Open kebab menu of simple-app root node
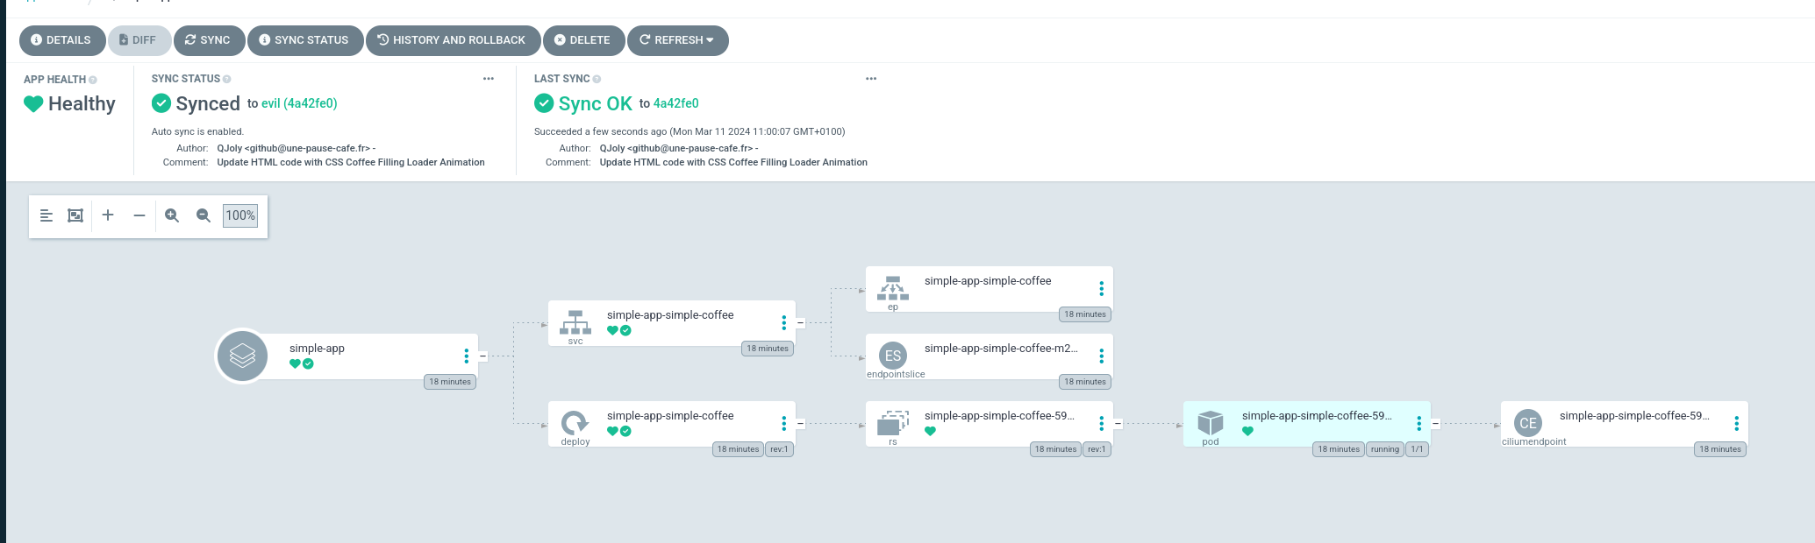The image size is (1815, 543). [466, 356]
